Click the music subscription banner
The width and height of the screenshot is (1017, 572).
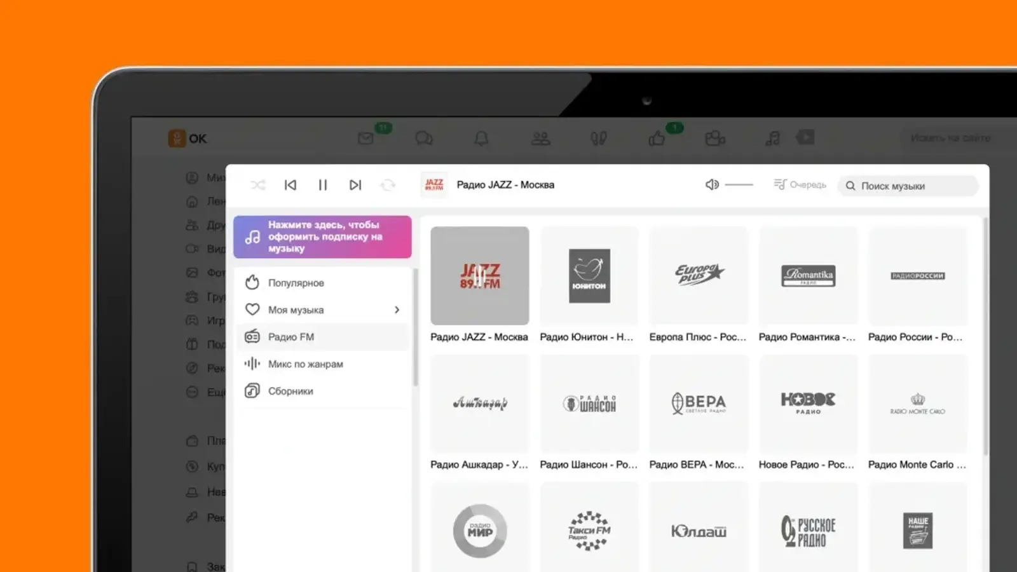tap(322, 236)
